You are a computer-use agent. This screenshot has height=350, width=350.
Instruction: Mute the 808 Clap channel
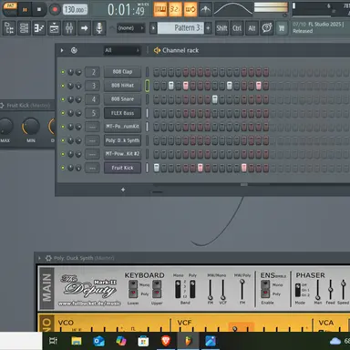tap(63, 72)
